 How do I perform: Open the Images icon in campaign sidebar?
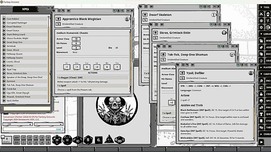tap(261, 87)
